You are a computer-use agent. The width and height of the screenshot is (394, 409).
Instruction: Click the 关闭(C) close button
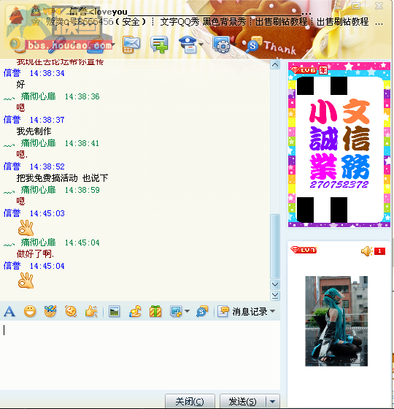coord(190,402)
